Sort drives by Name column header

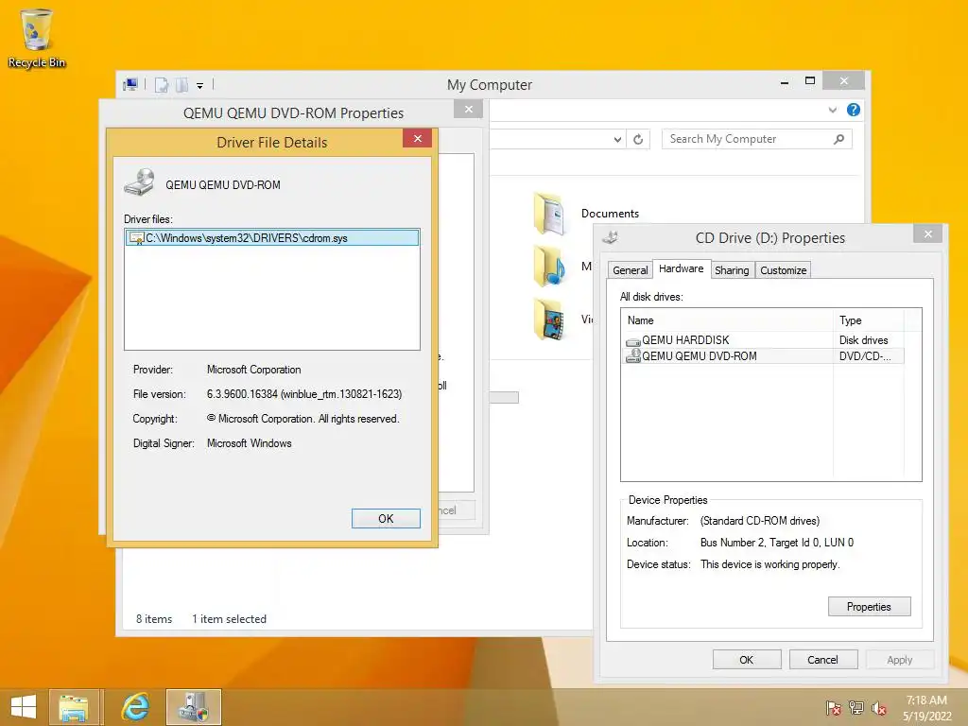[727, 320]
